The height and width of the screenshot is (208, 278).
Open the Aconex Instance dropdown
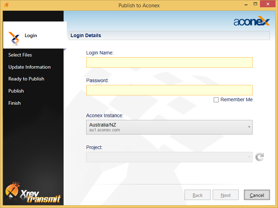pos(169,127)
